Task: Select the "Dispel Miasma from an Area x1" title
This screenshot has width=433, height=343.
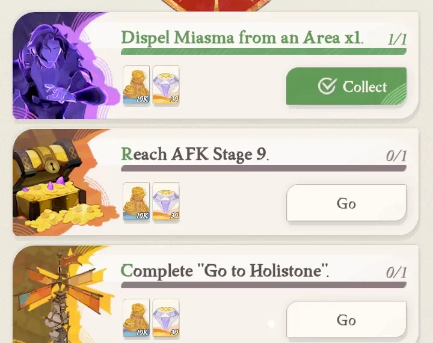Action: point(242,37)
